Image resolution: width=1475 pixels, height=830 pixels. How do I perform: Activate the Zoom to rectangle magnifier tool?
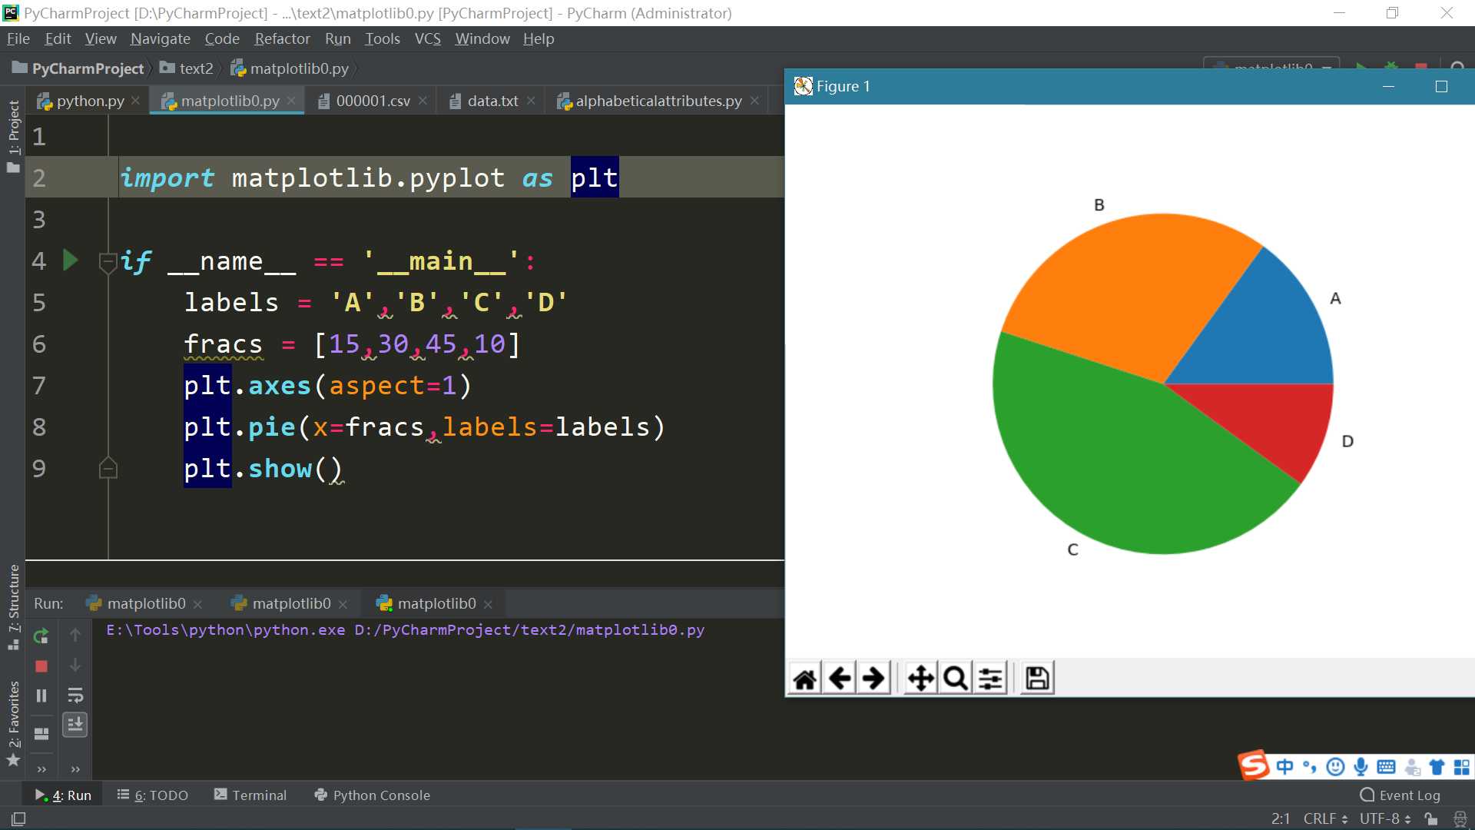pos(955,679)
